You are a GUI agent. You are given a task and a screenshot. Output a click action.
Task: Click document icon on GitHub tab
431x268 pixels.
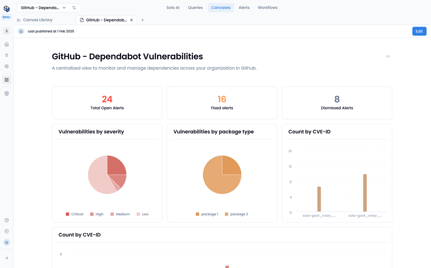[82, 20]
